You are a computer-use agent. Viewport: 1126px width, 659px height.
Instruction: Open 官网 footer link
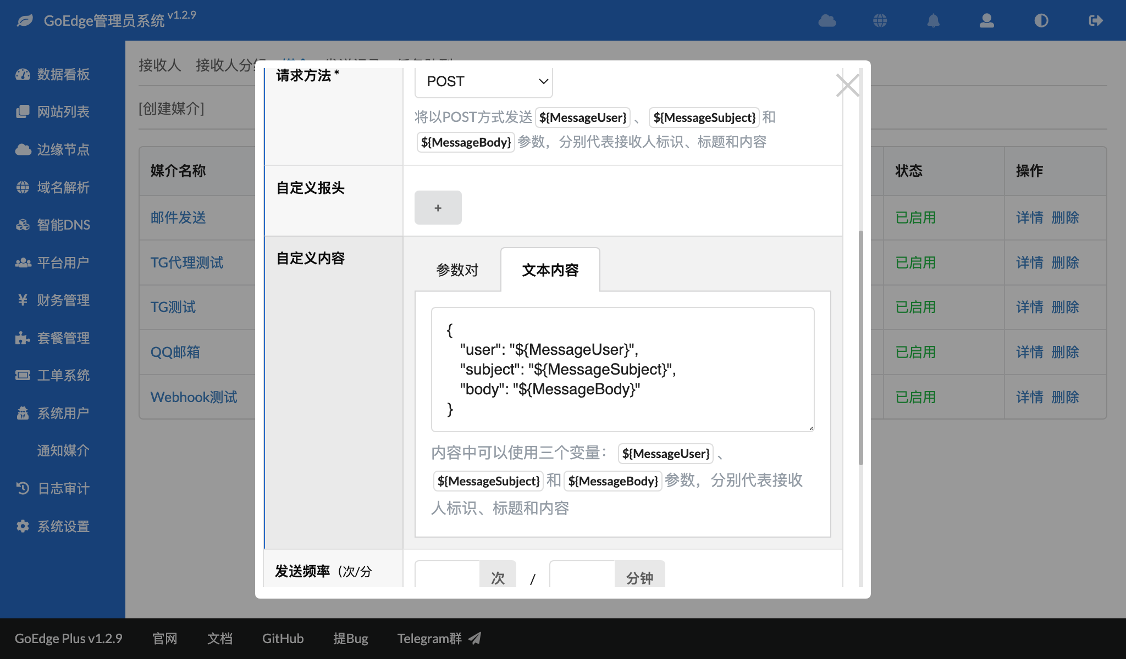click(165, 639)
